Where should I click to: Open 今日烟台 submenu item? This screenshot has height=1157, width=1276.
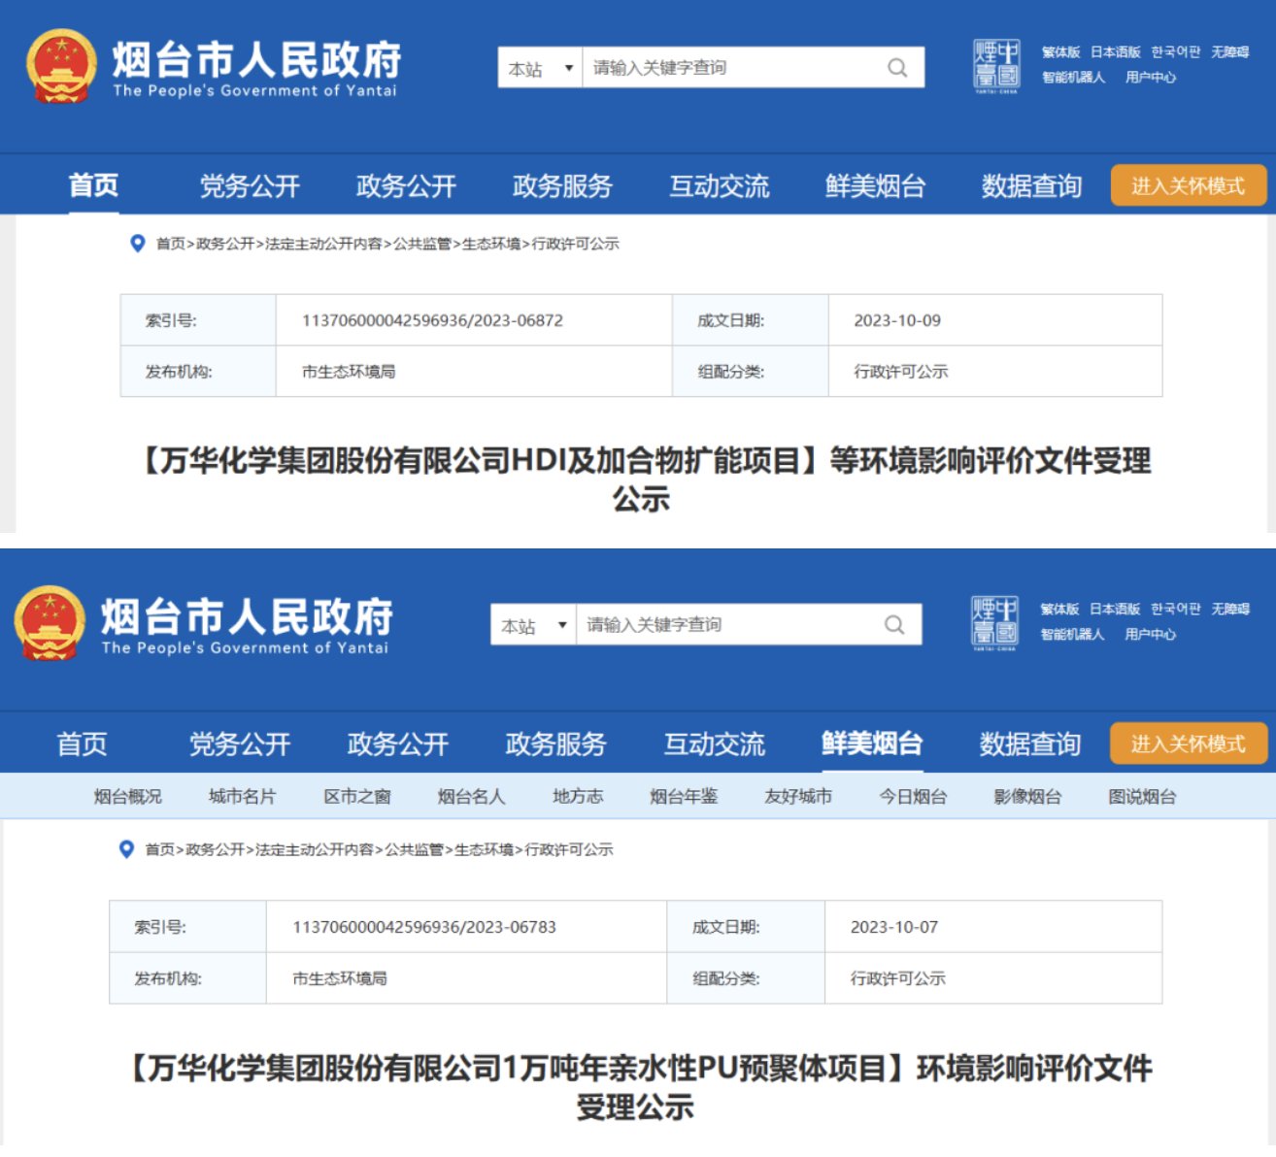pos(913,797)
